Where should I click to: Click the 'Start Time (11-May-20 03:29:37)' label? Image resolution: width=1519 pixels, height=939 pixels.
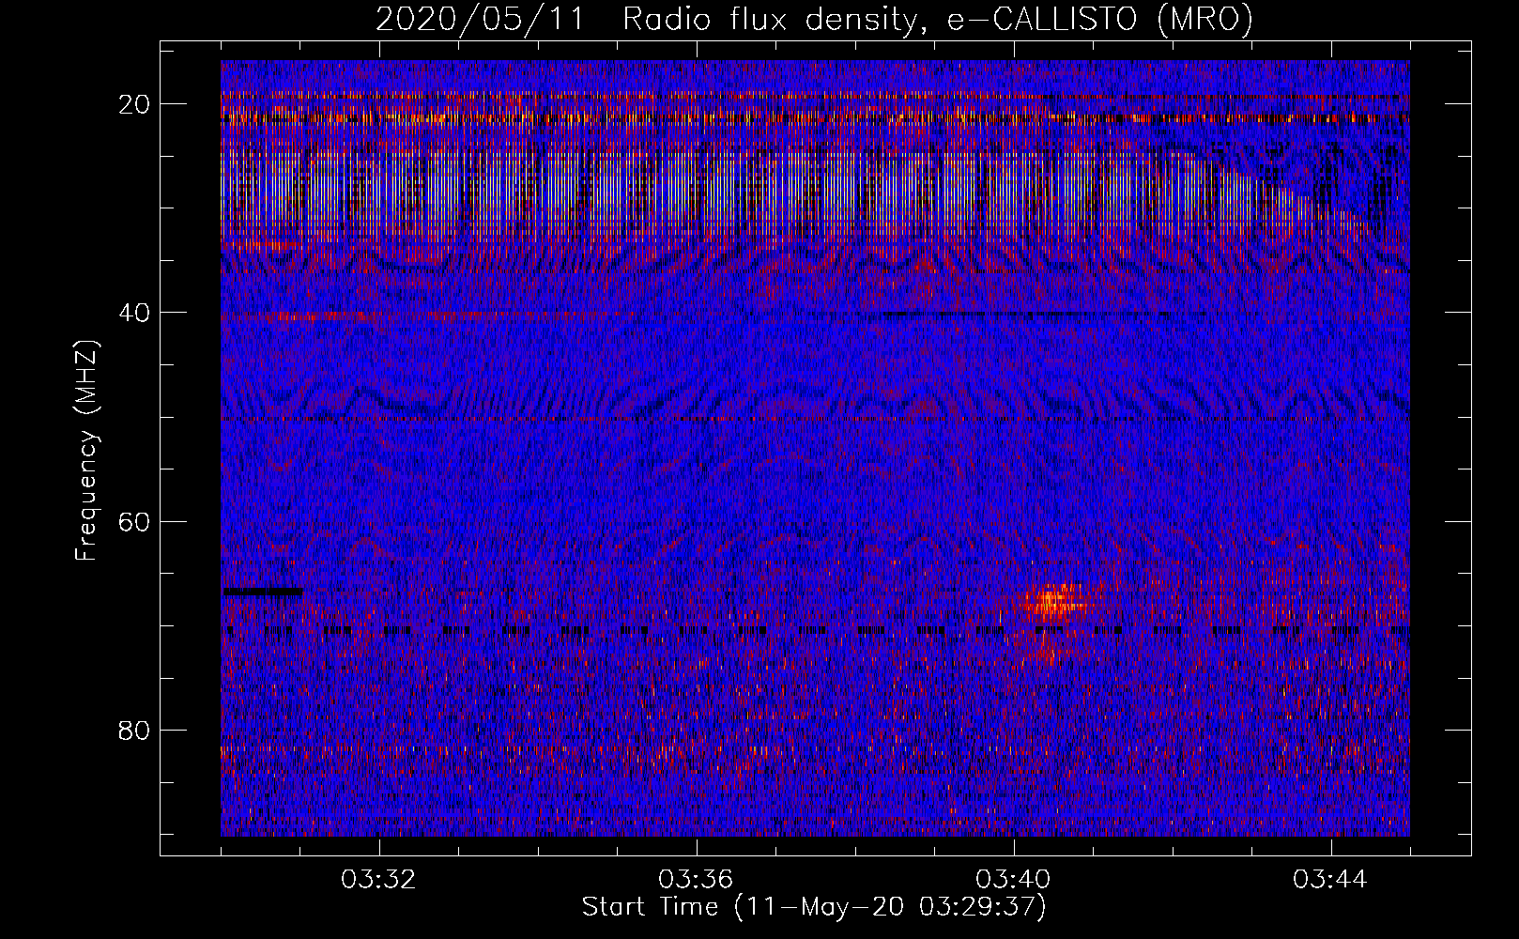point(813,907)
